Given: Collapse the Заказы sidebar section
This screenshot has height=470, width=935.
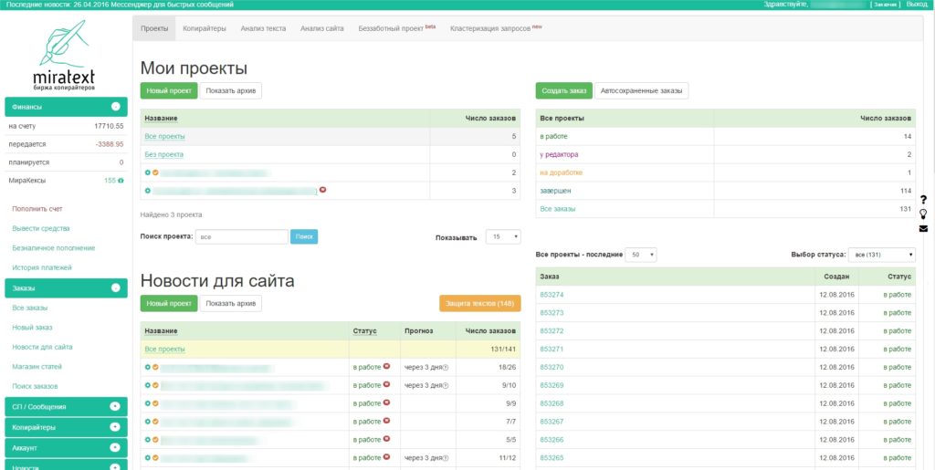Looking at the screenshot, I should (116, 288).
